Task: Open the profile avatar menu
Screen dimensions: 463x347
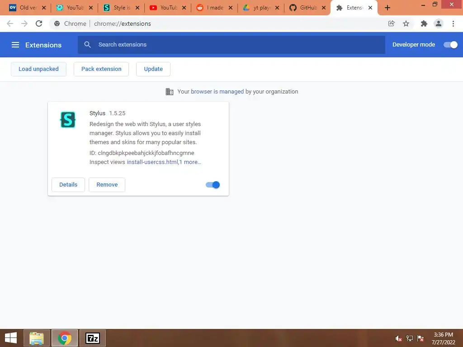Action: 439,23
